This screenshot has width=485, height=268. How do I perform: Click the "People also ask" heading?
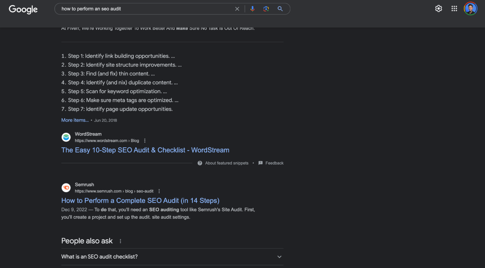coord(87,241)
